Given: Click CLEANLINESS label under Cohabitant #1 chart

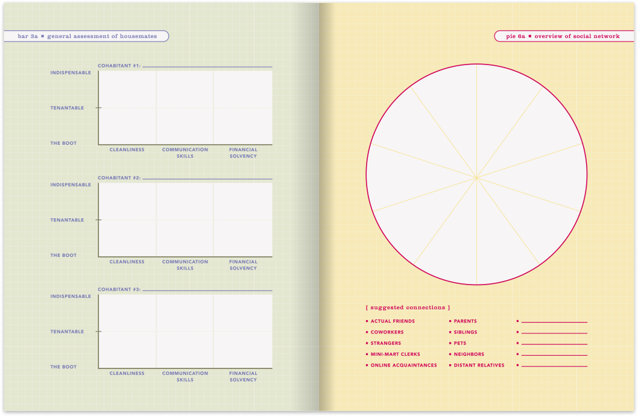Looking at the screenshot, I should pyautogui.click(x=127, y=150).
